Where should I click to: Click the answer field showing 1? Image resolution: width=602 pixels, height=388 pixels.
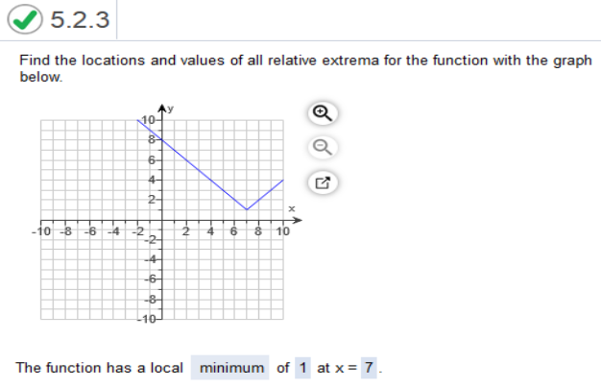302,368
